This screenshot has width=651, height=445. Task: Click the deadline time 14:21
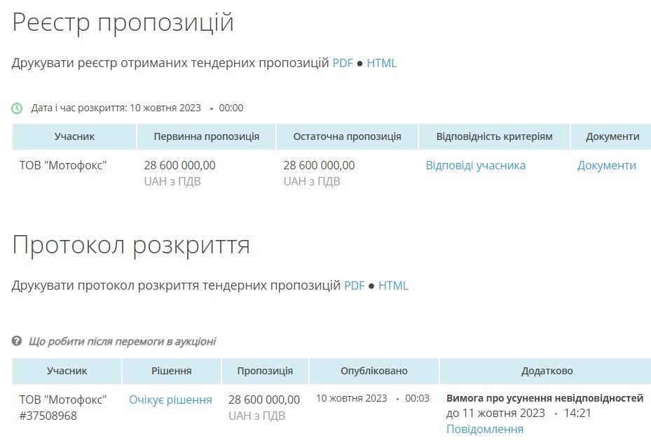[577, 413]
